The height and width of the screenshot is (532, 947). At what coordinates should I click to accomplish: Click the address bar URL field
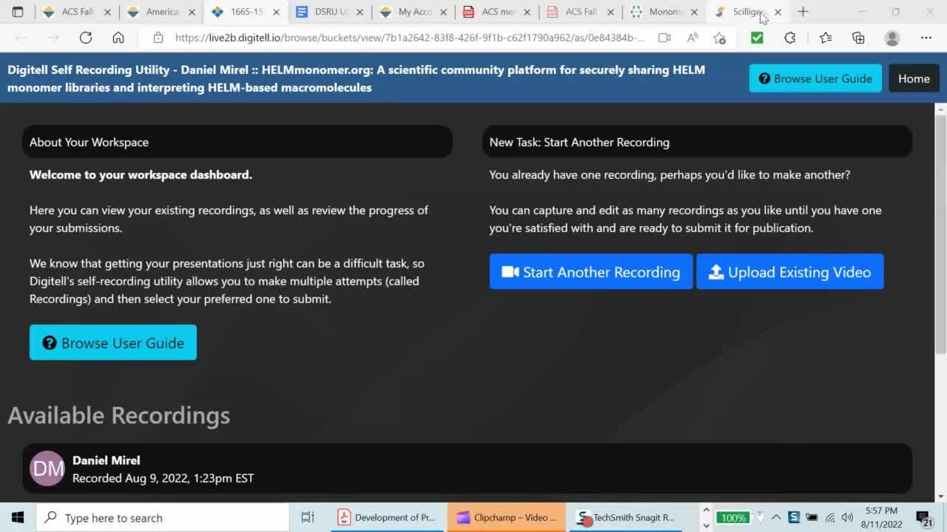(409, 38)
